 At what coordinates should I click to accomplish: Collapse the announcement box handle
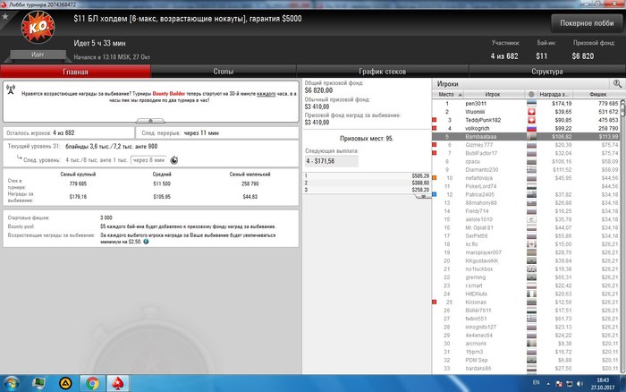point(150,120)
